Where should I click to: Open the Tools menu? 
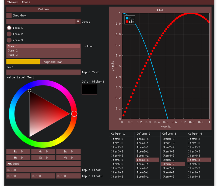(x=26, y=2)
